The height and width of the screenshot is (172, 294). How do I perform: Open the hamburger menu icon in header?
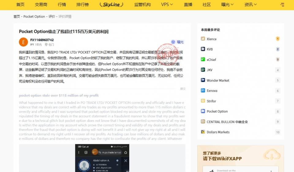[282, 5]
